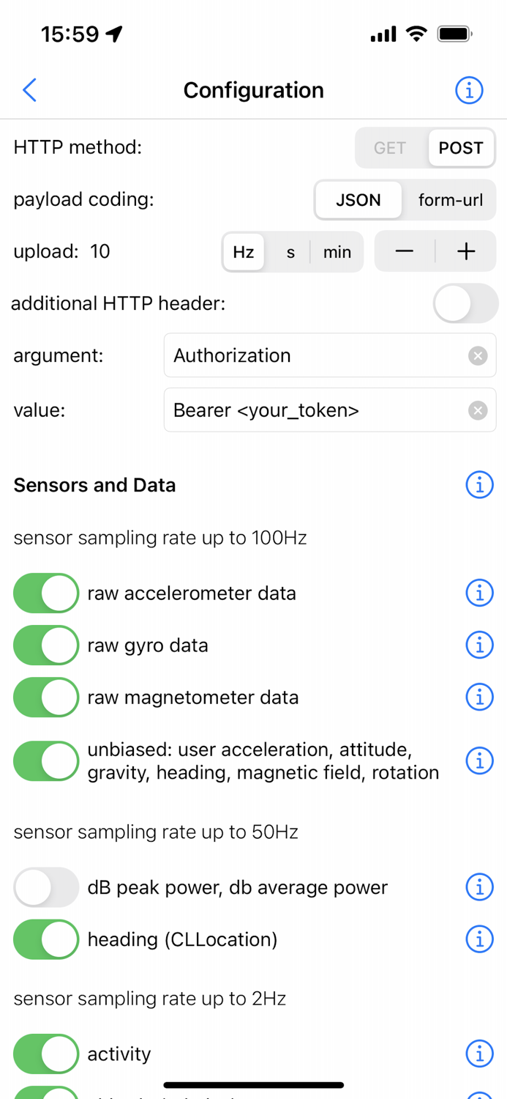Increase upload rate with plus button
507x1099 pixels.
click(466, 251)
